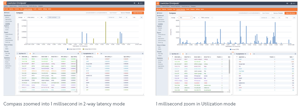Image resolution: width=300 pixels, height=109 pixels.
Task: Go to the Adapters tab in the right screenshot
Action: click(x=192, y=9)
